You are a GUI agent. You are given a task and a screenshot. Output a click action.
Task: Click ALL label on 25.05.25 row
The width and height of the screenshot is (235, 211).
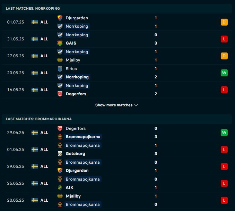44,183
